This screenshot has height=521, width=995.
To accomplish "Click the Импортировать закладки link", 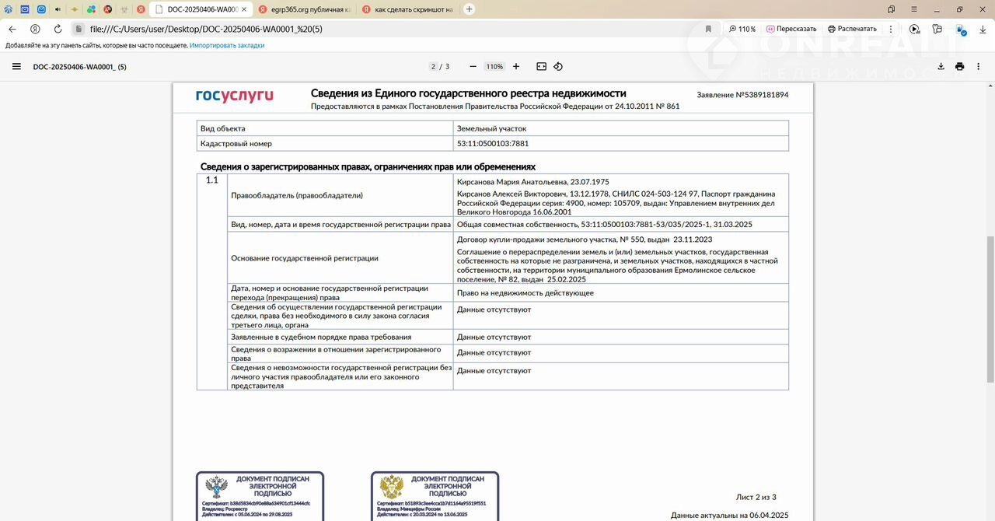I will (227, 45).
